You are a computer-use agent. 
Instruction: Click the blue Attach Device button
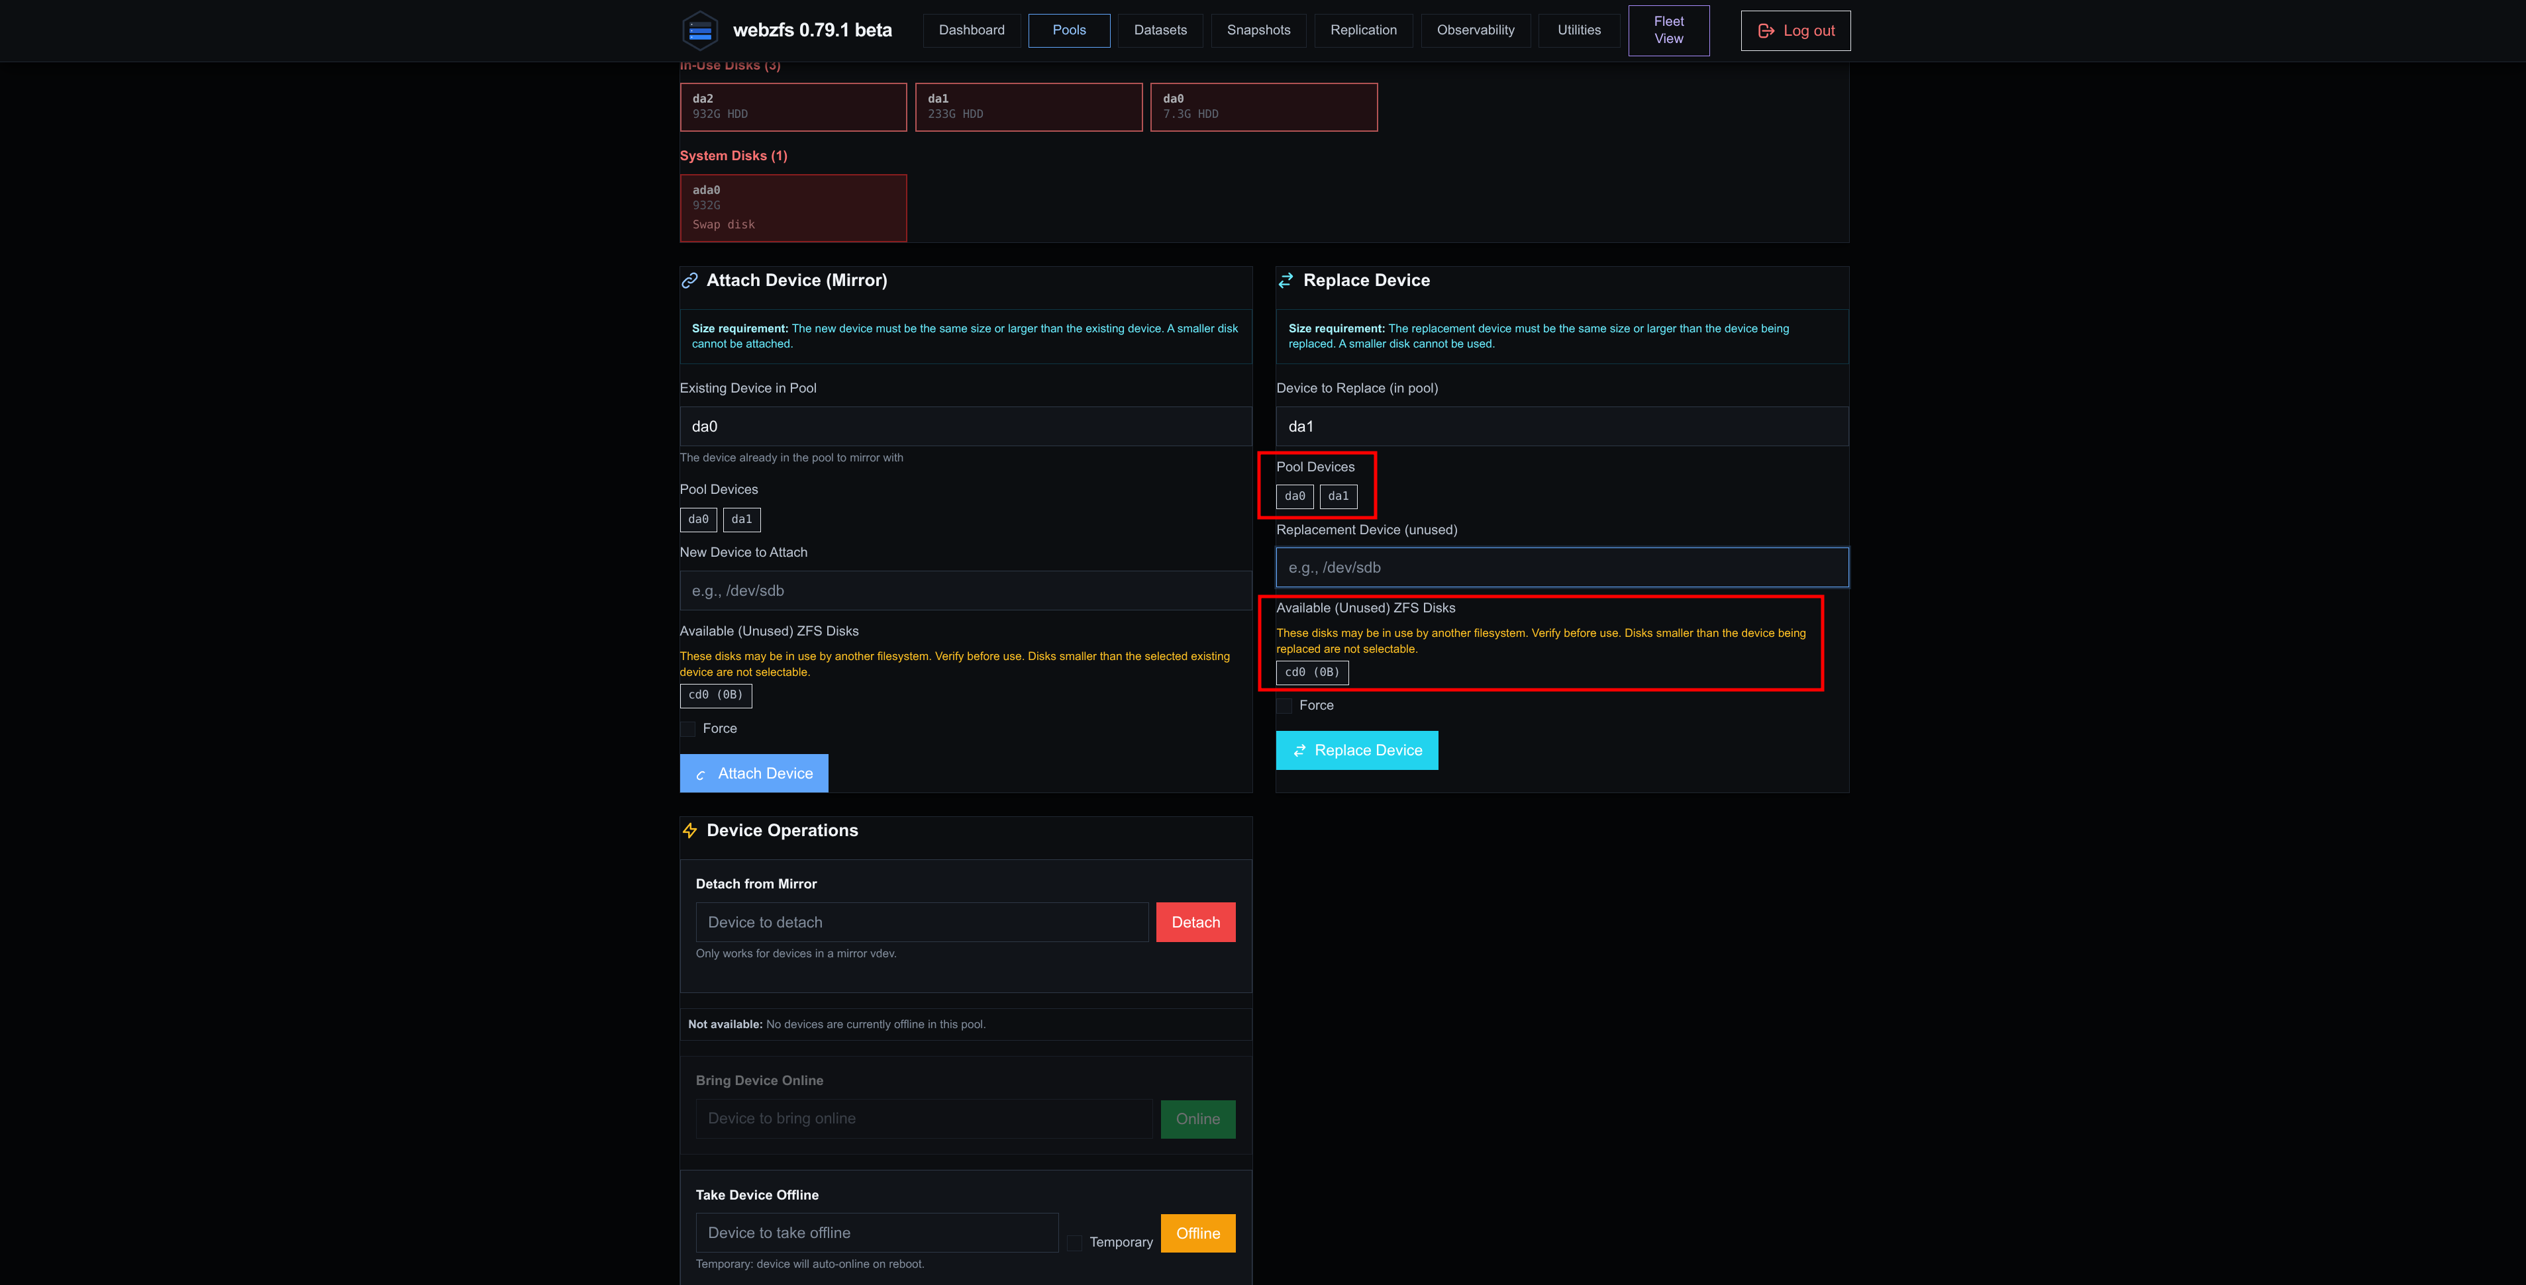click(x=754, y=773)
